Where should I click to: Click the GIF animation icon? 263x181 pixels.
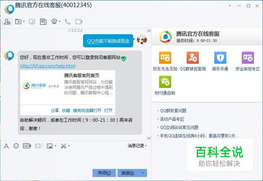click(x=27, y=146)
